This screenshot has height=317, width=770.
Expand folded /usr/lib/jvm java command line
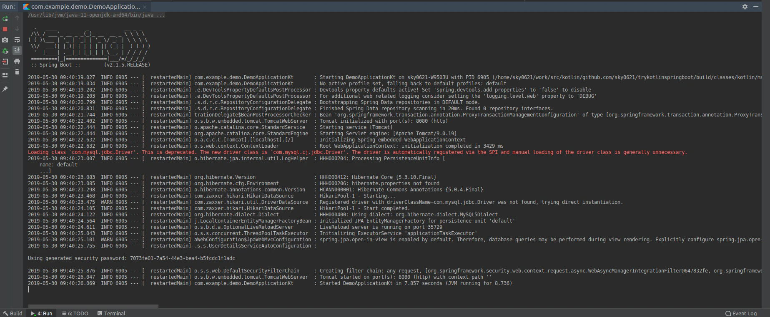(x=96, y=15)
